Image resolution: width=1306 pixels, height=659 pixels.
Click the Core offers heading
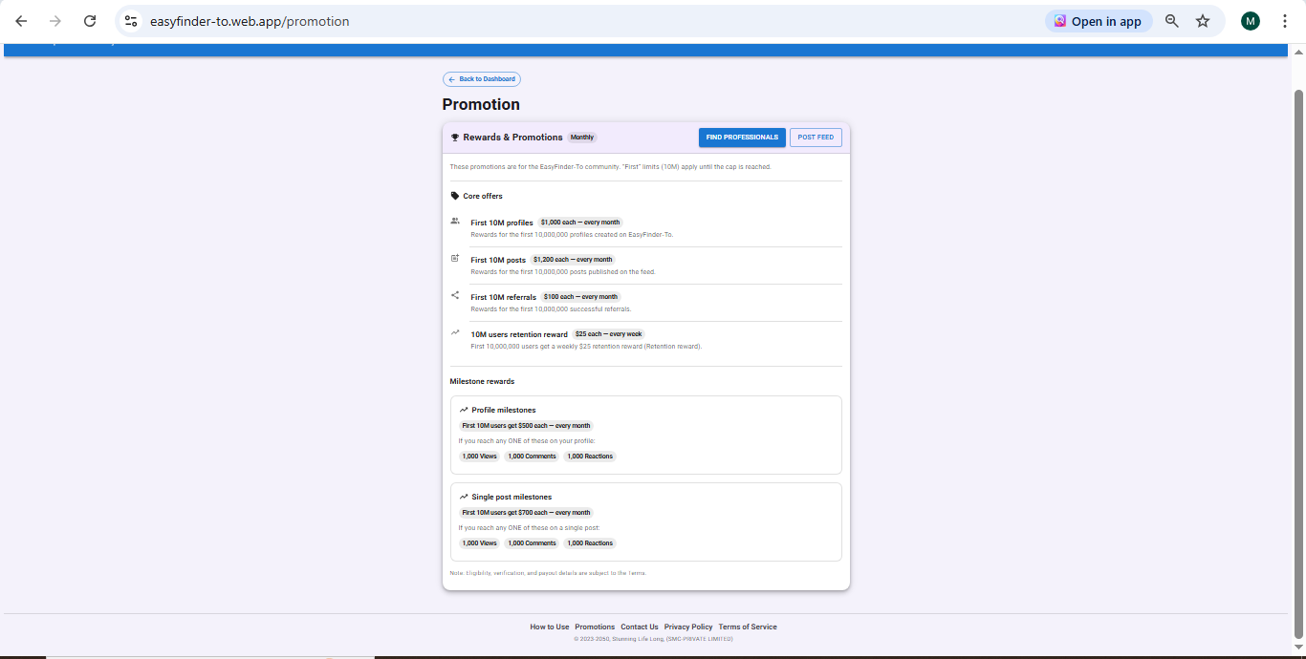483,196
